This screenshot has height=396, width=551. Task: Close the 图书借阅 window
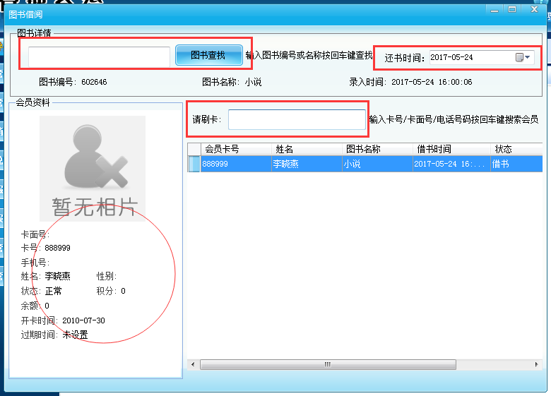pos(535,9)
